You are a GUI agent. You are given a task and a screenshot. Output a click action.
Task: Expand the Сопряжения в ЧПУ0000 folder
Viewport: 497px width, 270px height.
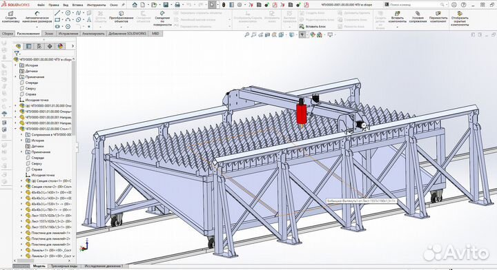tap(21, 135)
